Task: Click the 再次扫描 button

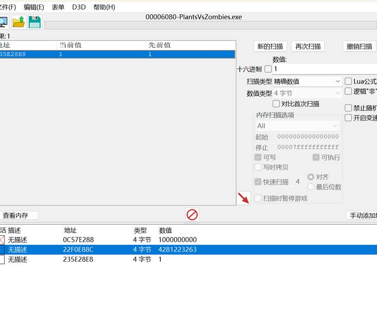Action: 308,46
